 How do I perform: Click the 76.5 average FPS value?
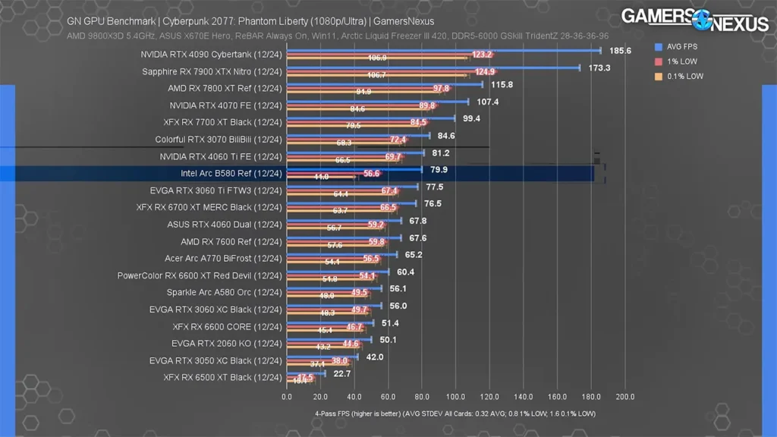pos(433,203)
